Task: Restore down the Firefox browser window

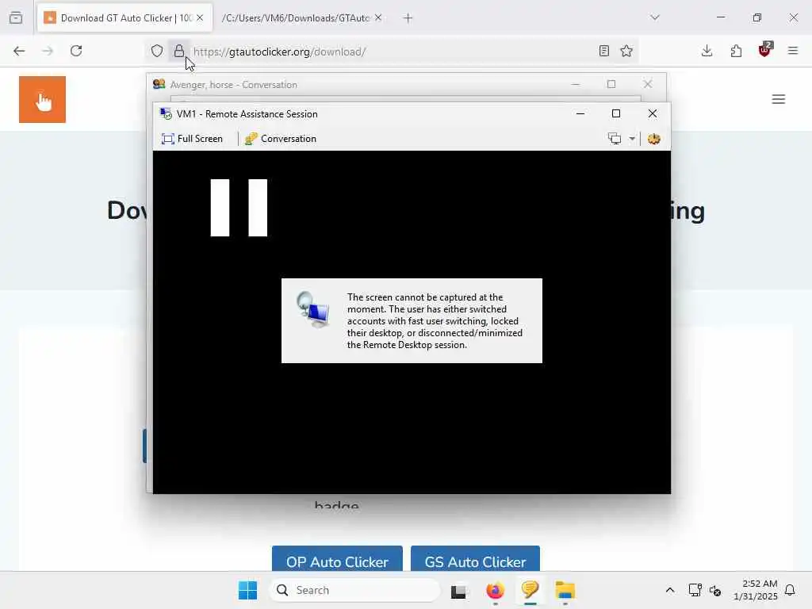Action: pos(757,17)
